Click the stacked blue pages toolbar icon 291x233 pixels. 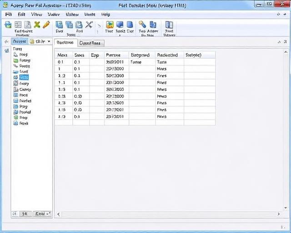70,25
